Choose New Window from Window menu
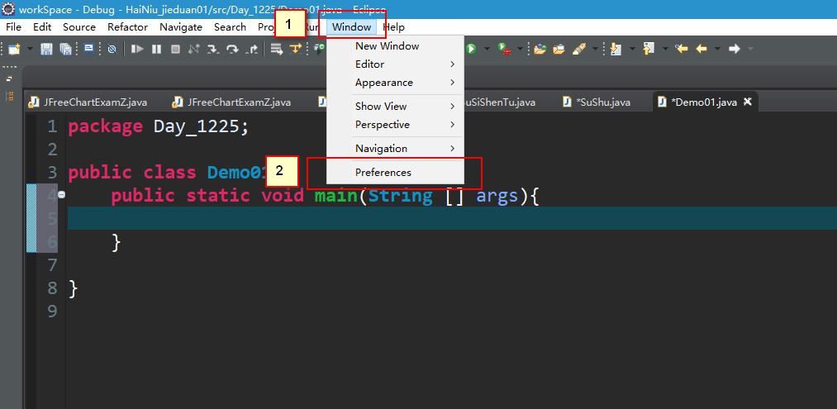This screenshot has width=837, height=409. point(396,46)
